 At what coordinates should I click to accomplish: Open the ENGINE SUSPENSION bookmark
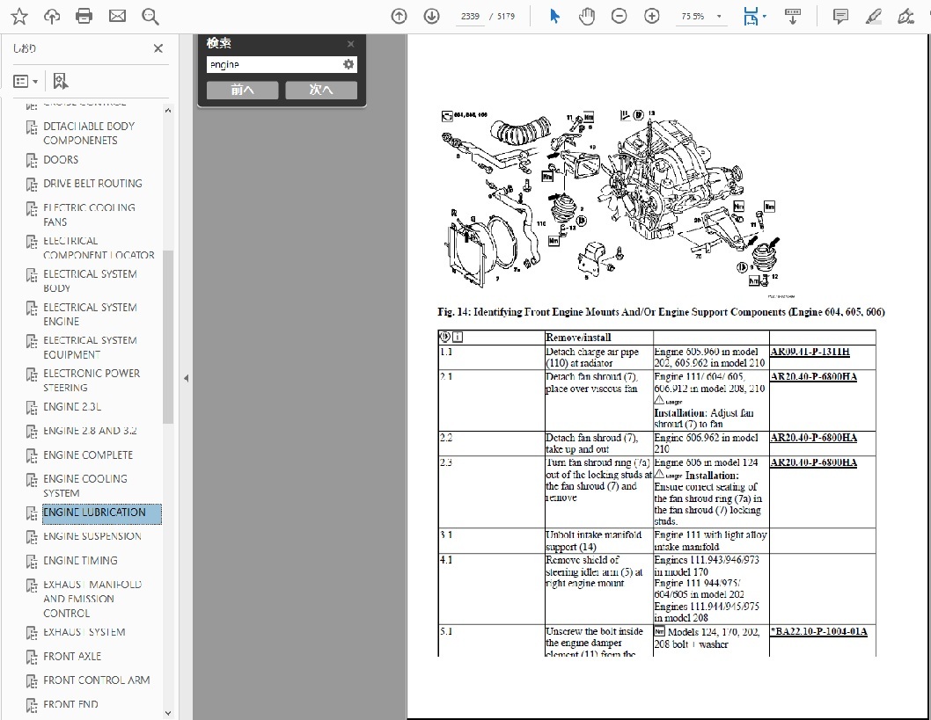92,536
